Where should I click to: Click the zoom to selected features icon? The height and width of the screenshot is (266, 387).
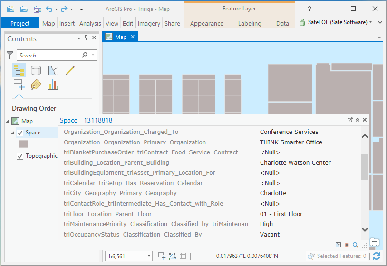pyautogui.click(x=311, y=256)
